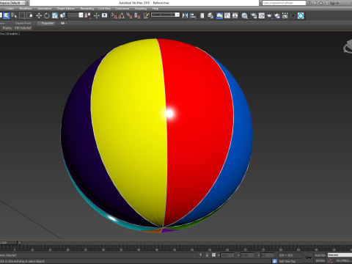The width and height of the screenshot is (352, 264).
Task: Click the ViewCube in viewport corner
Action: pyautogui.click(x=348, y=47)
